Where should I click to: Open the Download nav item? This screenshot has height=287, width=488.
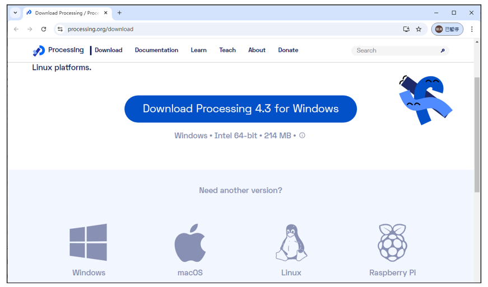(x=108, y=50)
